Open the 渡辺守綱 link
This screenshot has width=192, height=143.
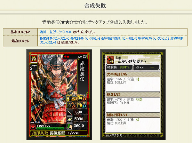pyautogui.click(x=177, y=39)
